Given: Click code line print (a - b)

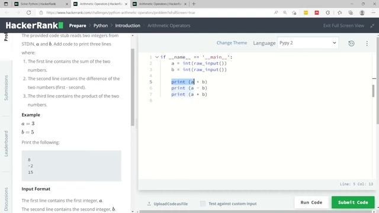Looking at the screenshot, I should pyautogui.click(x=189, y=88).
